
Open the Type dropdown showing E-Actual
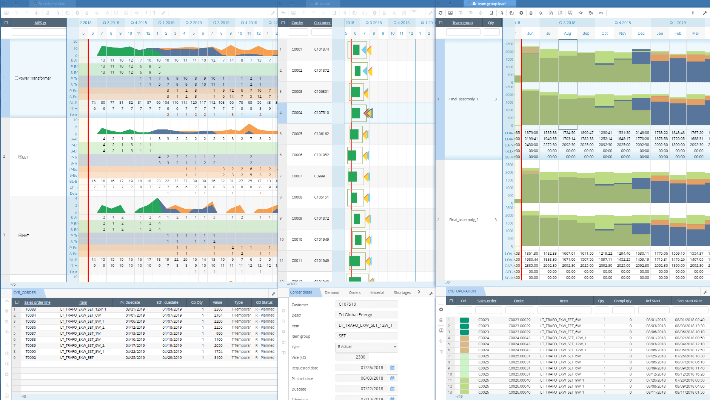coord(395,347)
